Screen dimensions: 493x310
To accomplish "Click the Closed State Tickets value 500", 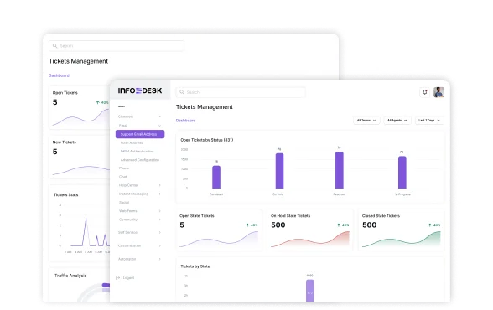I will [x=370, y=225].
